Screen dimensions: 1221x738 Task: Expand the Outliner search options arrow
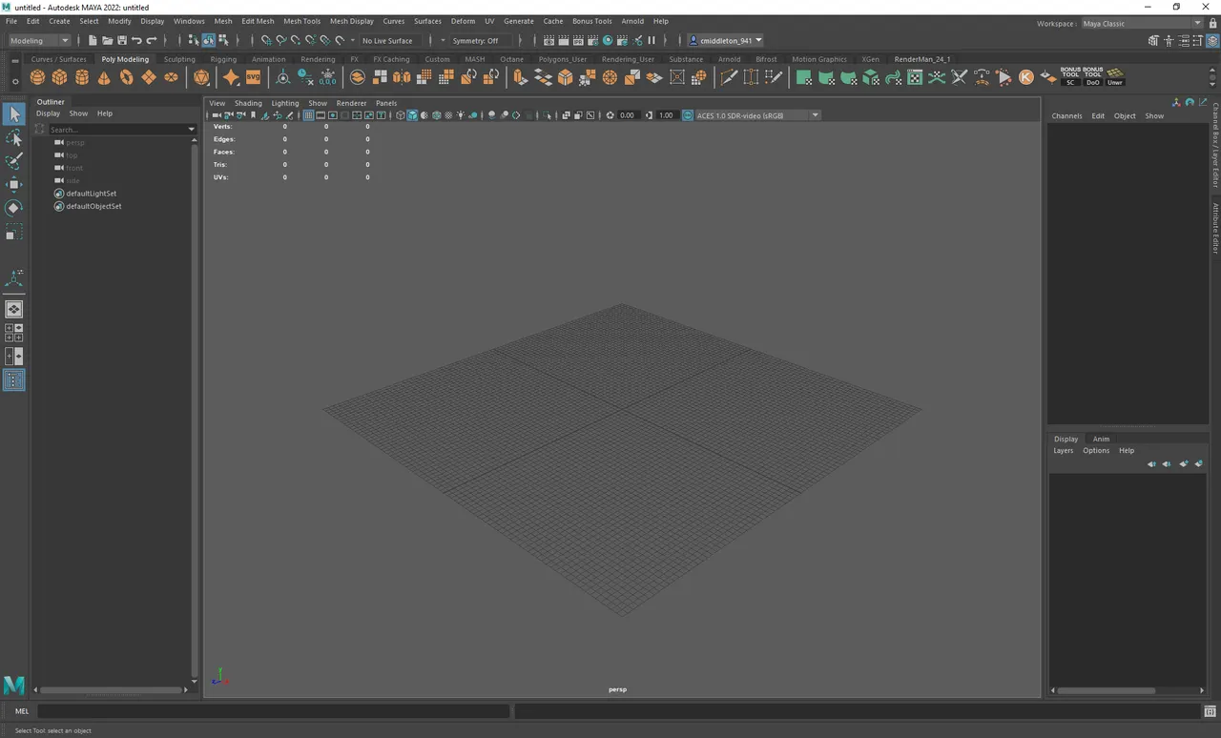click(x=192, y=129)
